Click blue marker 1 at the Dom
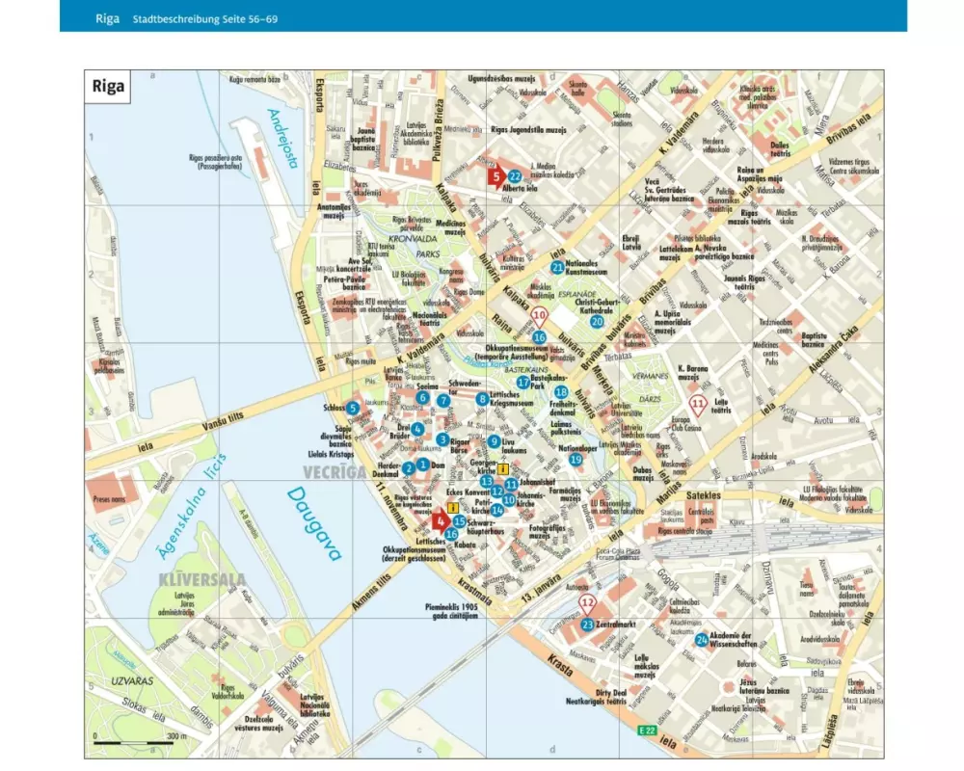 pyautogui.click(x=422, y=465)
